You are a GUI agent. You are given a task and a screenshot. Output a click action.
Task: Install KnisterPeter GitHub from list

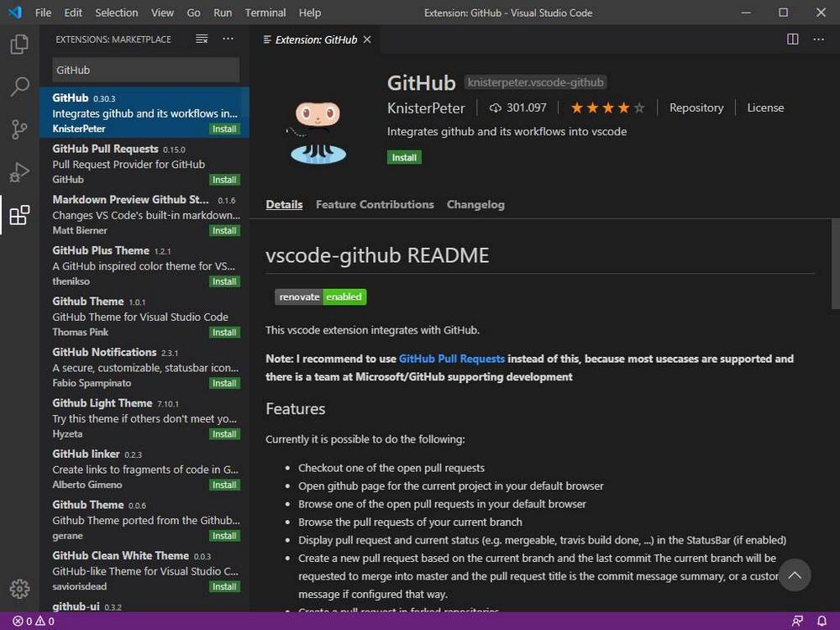[x=224, y=129]
